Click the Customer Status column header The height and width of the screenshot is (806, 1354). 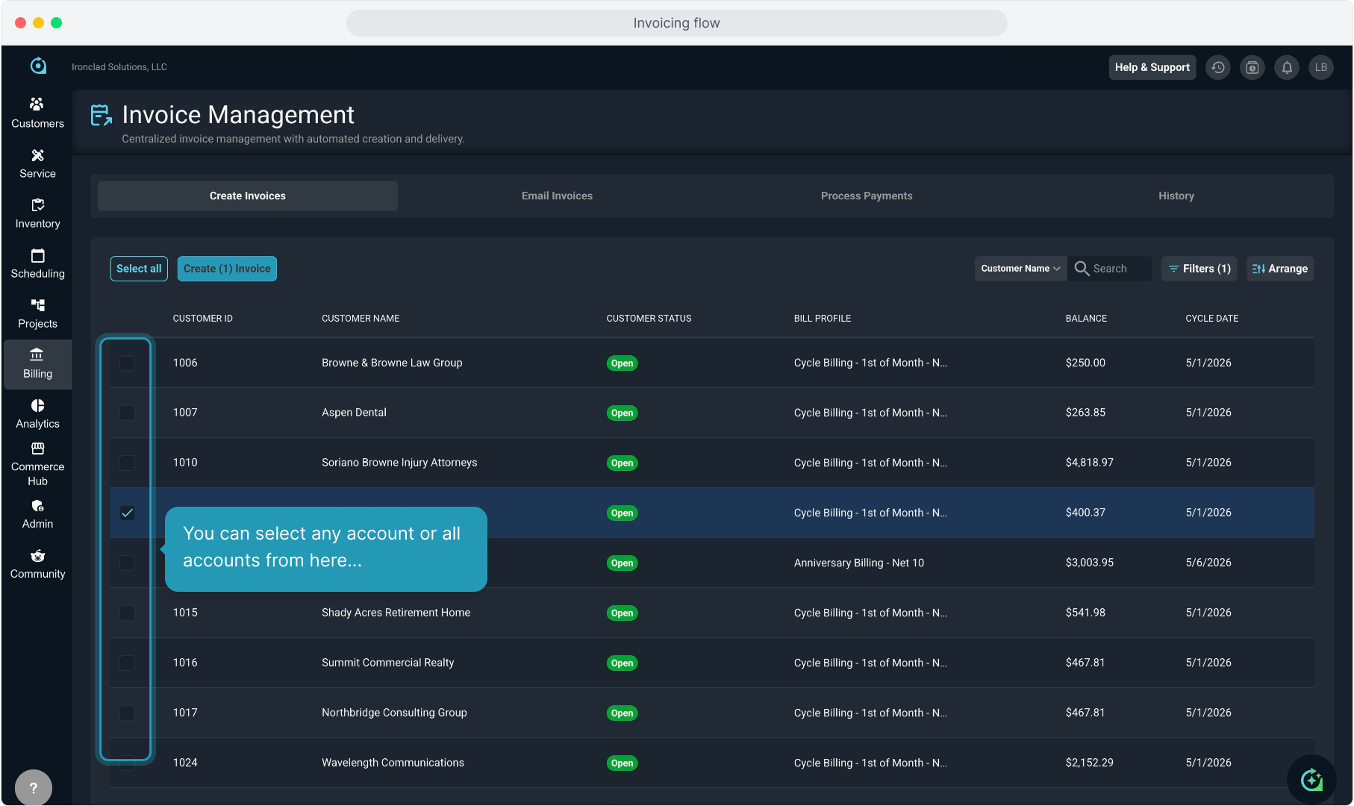[649, 319]
